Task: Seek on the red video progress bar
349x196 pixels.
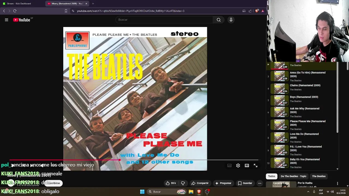Action: click(x=134, y=160)
